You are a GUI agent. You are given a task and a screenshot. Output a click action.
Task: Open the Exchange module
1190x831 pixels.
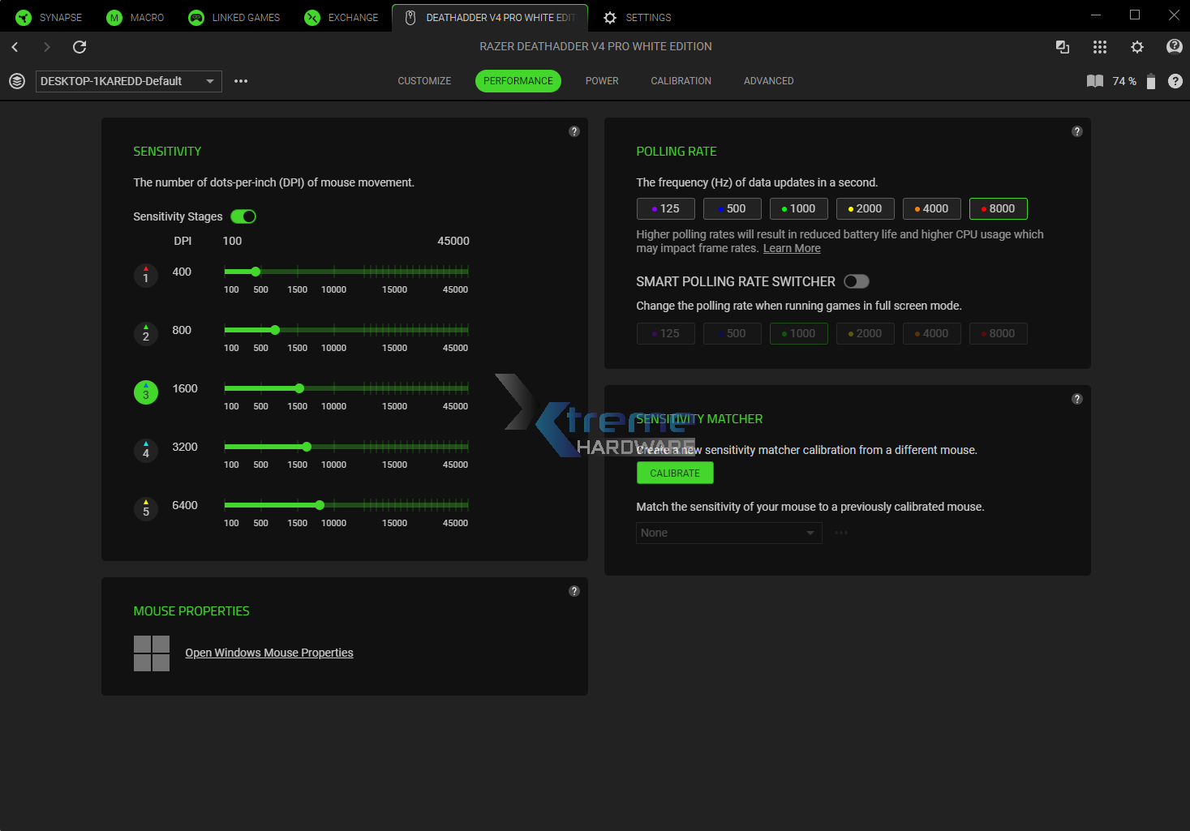pyautogui.click(x=341, y=17)
